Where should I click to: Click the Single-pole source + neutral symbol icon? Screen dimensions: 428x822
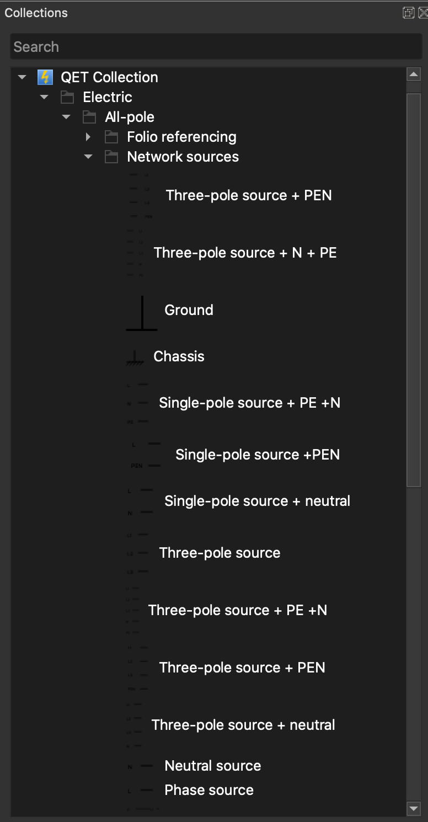coord(141,501)
